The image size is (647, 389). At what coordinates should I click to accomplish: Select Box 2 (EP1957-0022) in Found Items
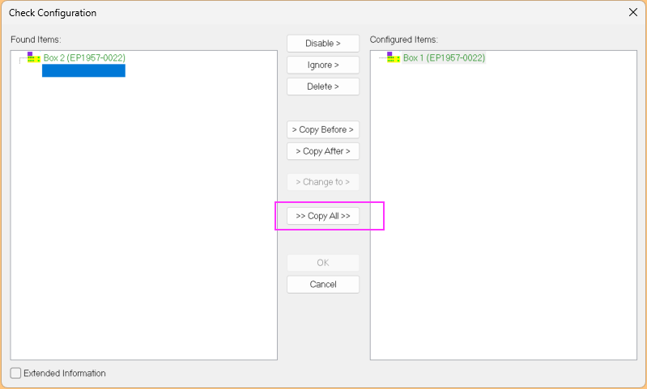[x=84, y=57]
